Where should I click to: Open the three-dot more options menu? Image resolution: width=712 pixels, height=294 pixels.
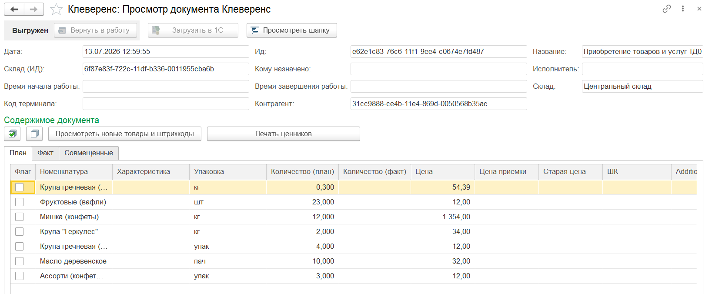683,9
